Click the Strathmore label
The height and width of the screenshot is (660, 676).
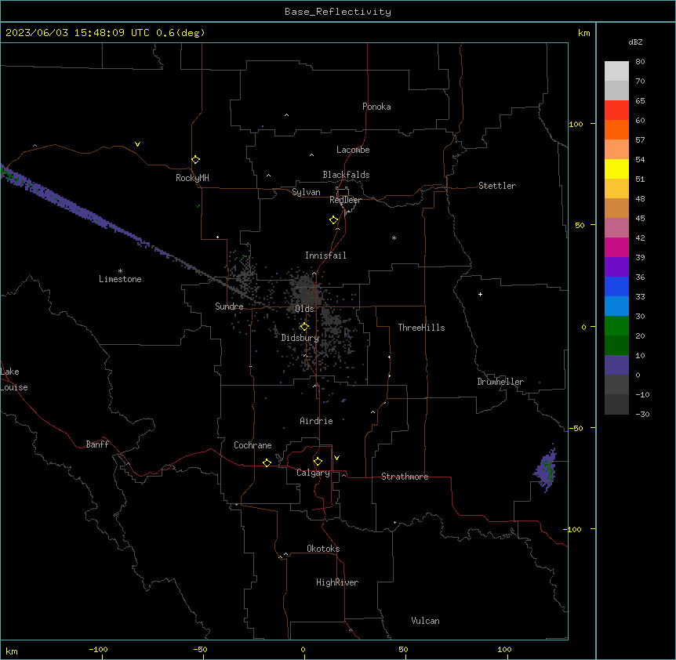pos(405,477)
